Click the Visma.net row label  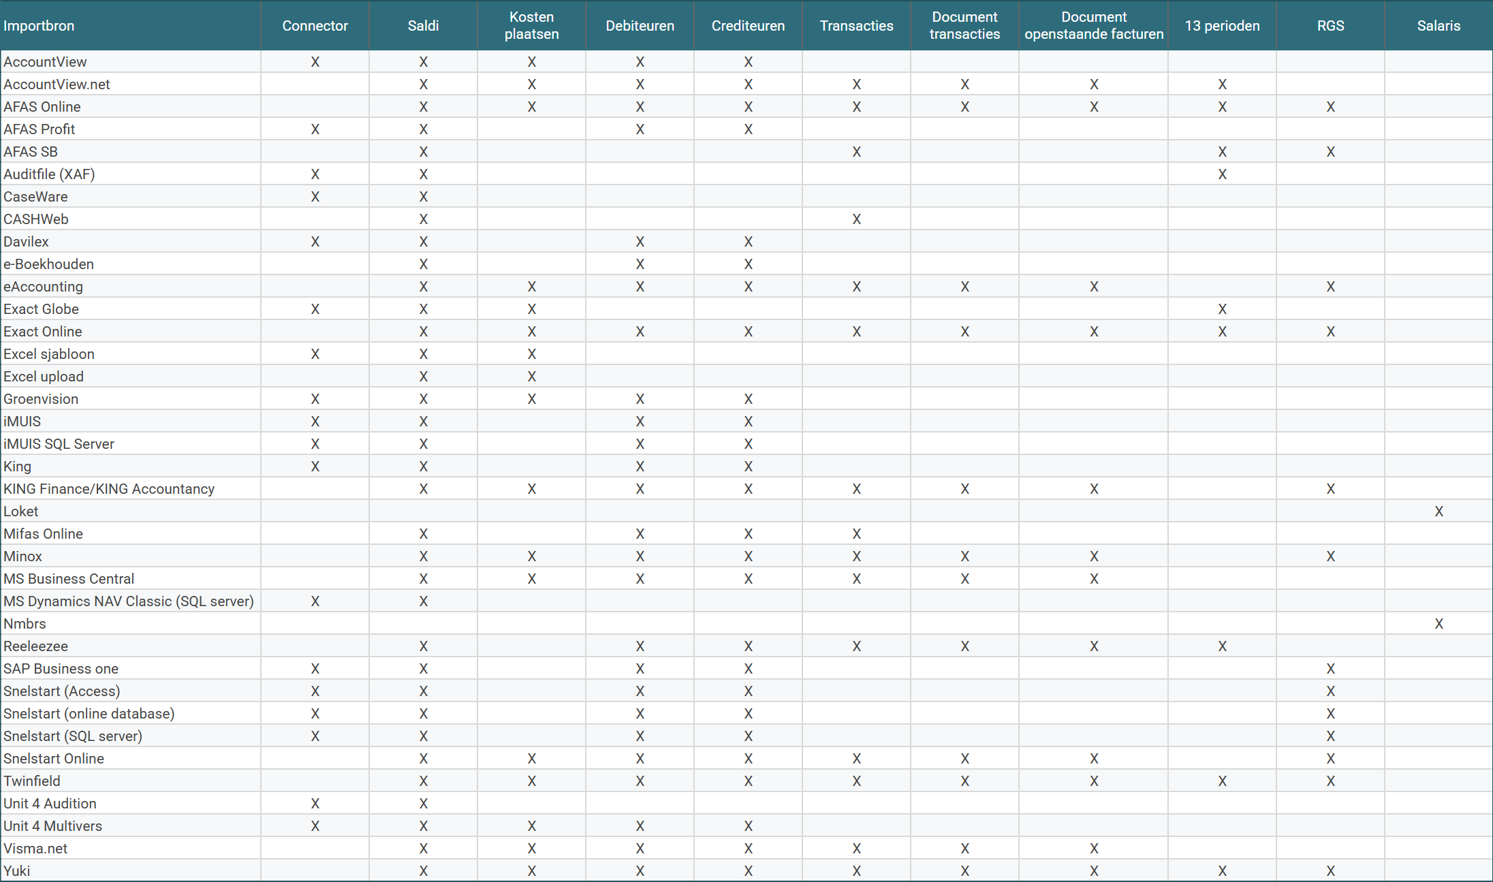pos(35,849)
